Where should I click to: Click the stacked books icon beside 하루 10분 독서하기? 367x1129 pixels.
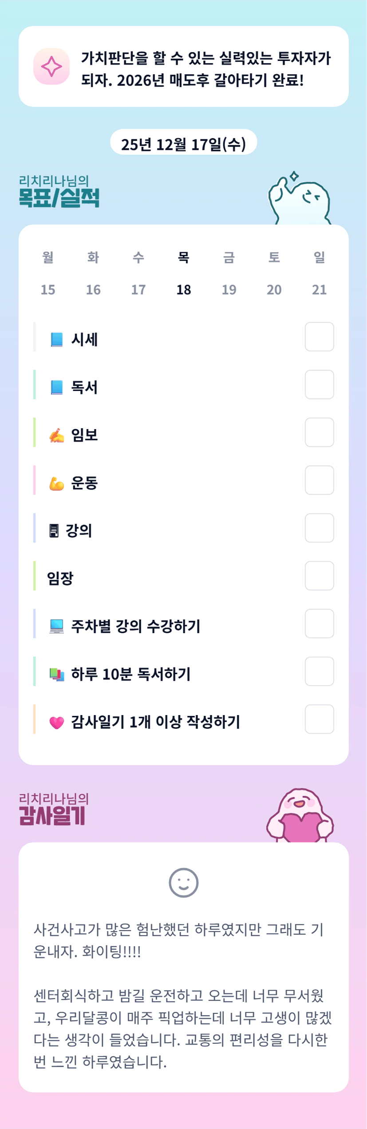coord(56,674)
